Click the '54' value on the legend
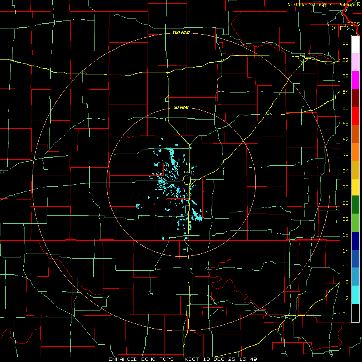Screen dimensions: 362x362 (346, 92)
